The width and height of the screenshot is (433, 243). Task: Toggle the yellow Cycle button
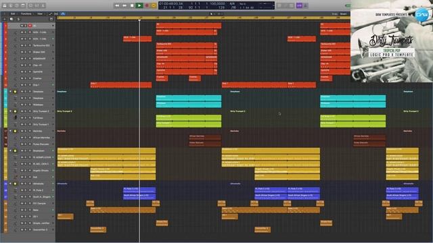pos(154,5)
